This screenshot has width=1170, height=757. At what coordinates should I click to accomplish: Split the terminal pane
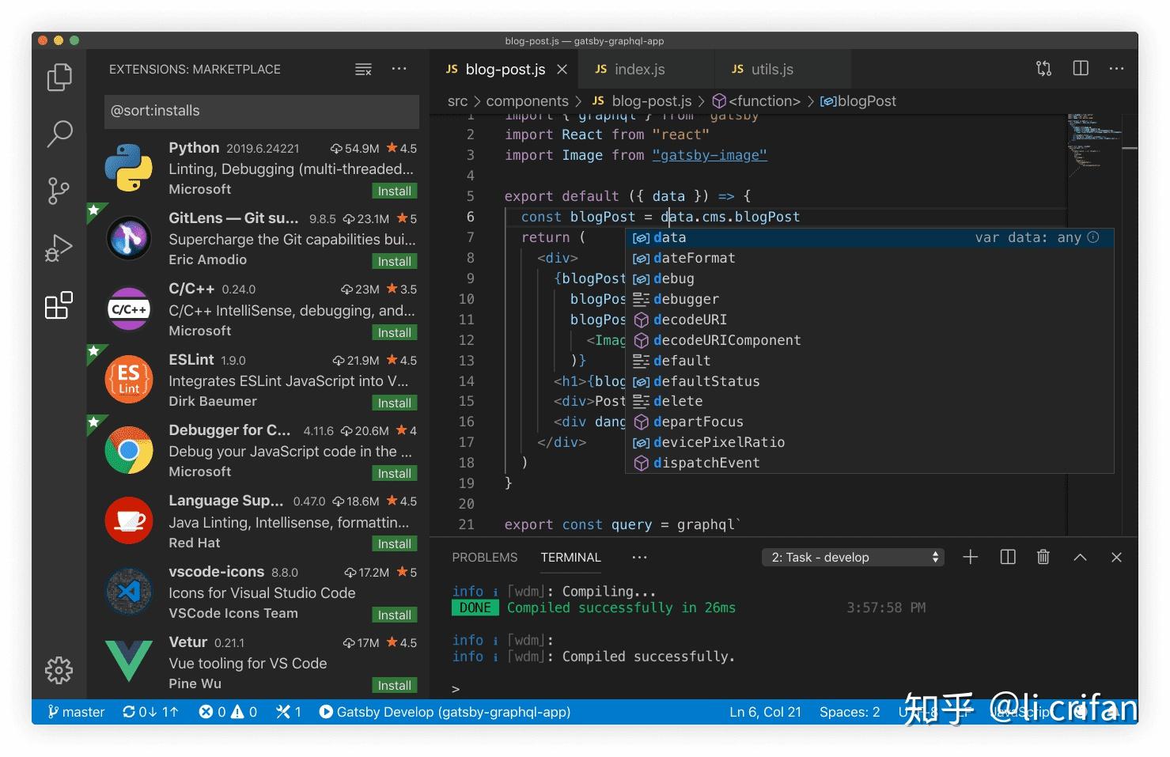[x=1007, y=558]
